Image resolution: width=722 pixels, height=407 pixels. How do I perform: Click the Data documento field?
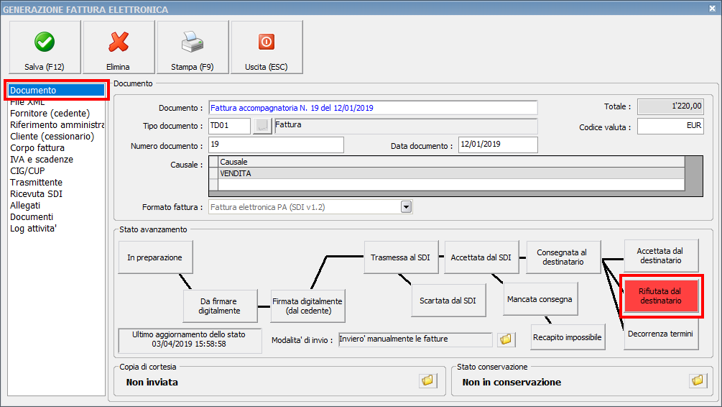coord(498,145)
